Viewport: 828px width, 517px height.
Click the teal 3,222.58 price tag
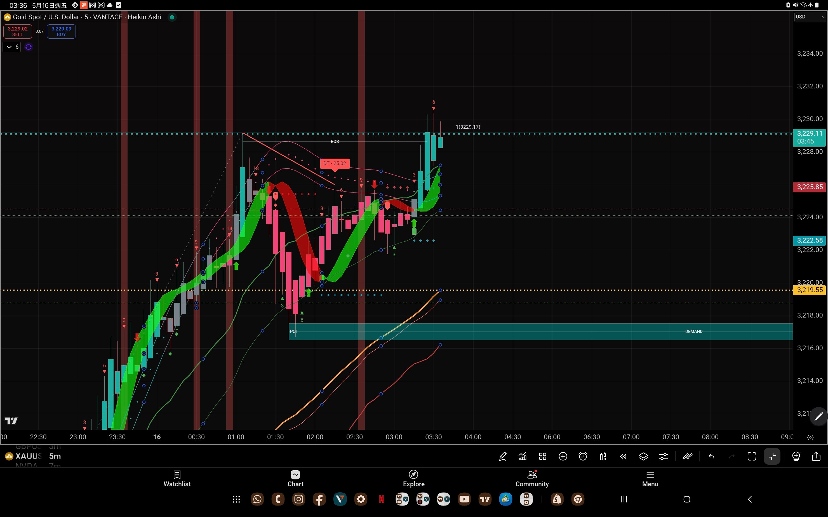coord(809,240)
